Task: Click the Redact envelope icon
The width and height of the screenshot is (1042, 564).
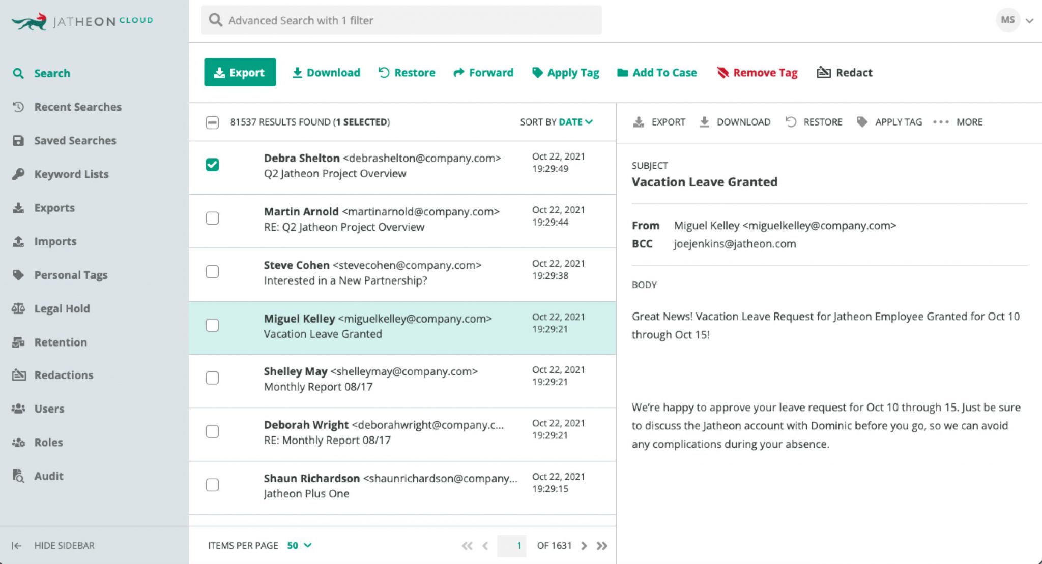Action: click(824, 73)
